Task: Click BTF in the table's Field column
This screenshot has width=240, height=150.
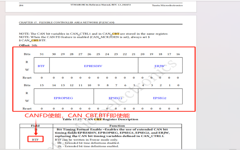Action: coord(36,140)
